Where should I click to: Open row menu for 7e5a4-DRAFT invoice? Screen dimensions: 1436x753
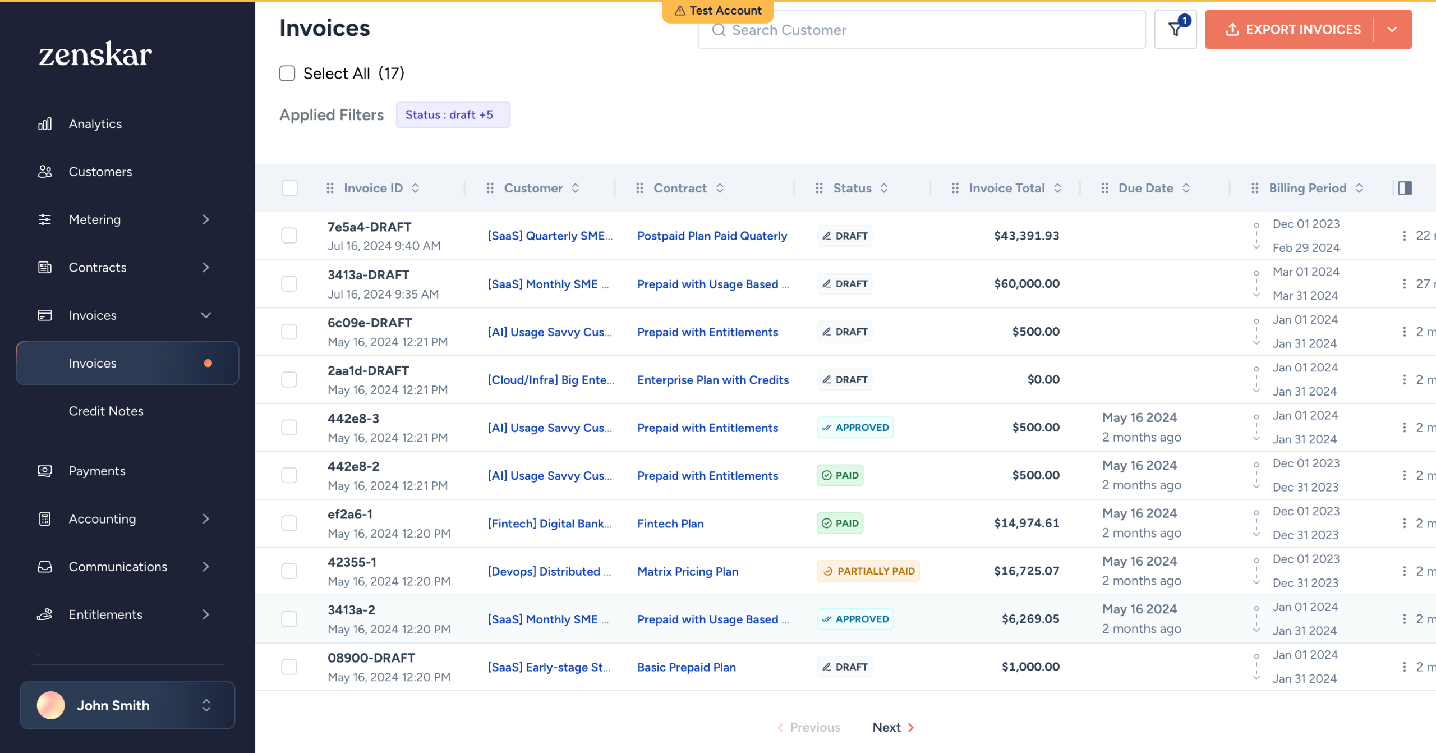1404,236
